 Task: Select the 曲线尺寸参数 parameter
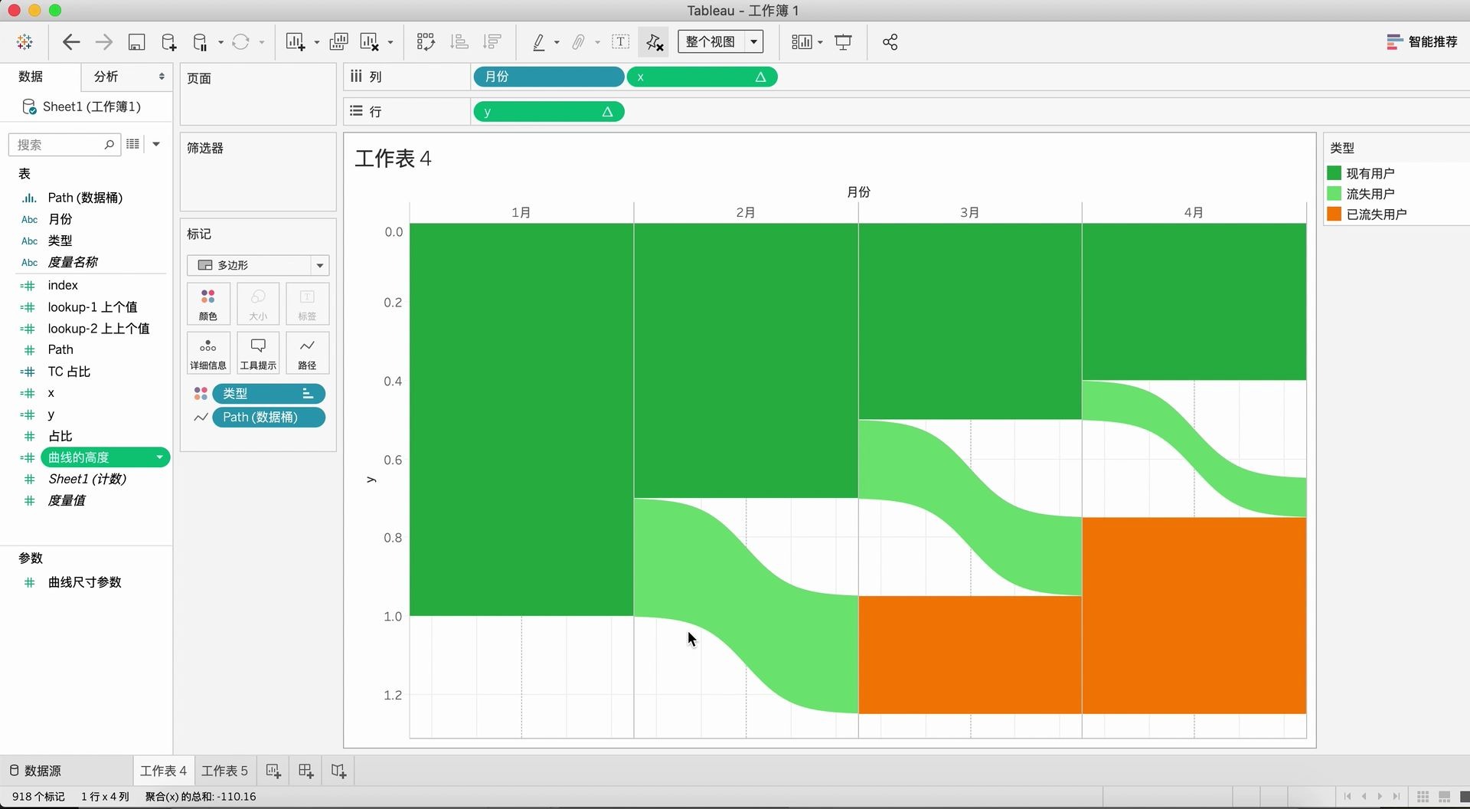(x=85, y=582)
